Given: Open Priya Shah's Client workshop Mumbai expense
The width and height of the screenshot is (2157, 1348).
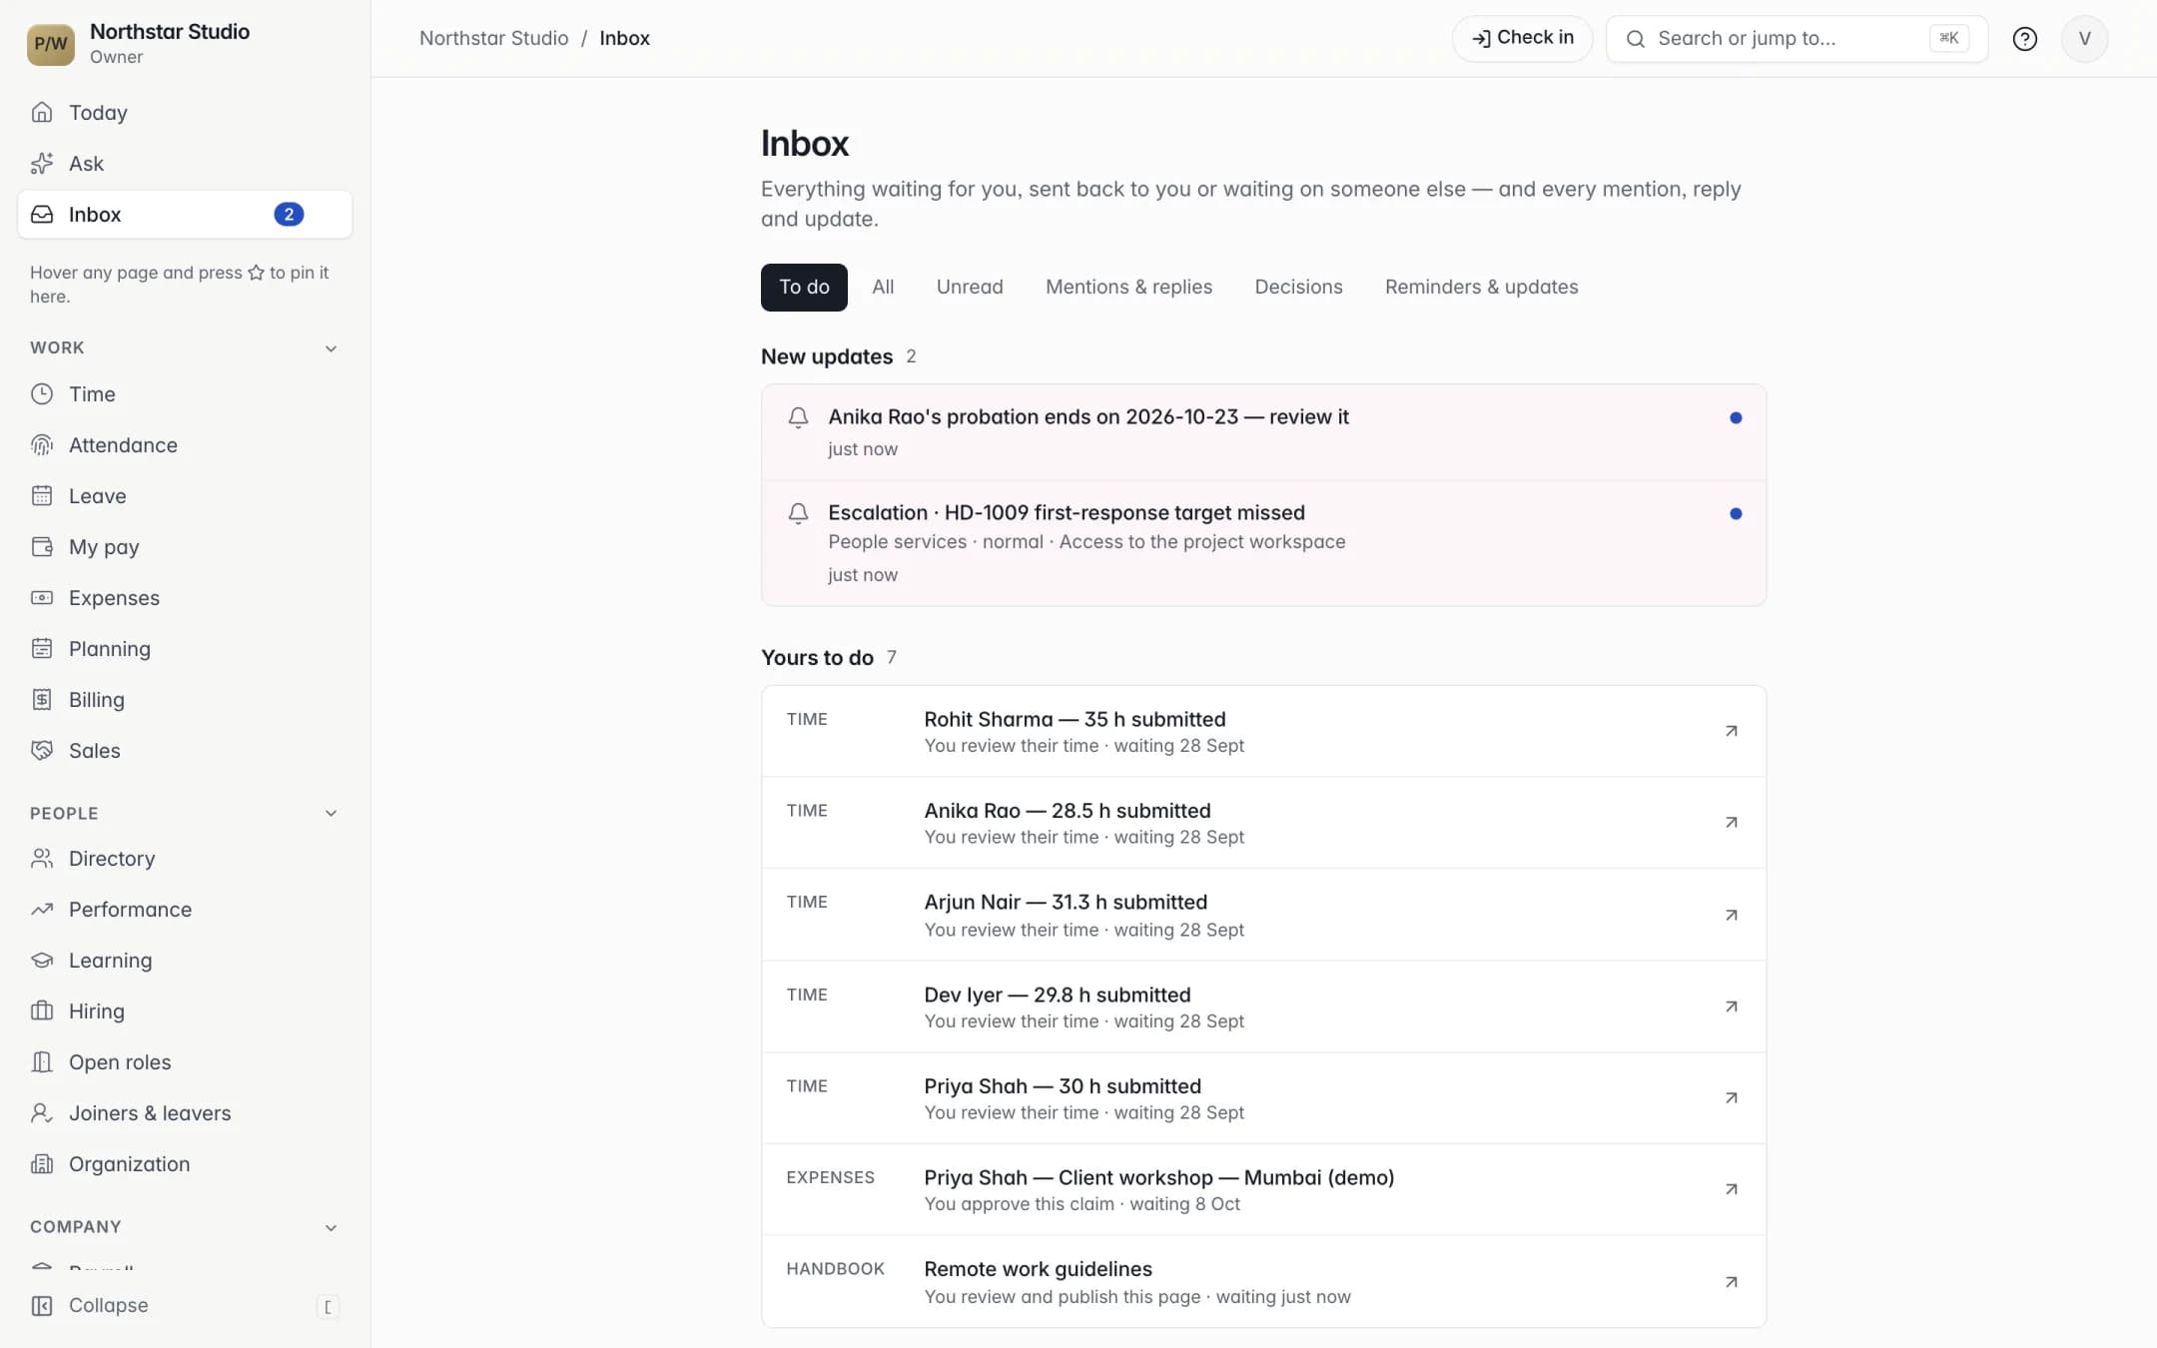Looking at the screenshot, I should (1263, 1189).
